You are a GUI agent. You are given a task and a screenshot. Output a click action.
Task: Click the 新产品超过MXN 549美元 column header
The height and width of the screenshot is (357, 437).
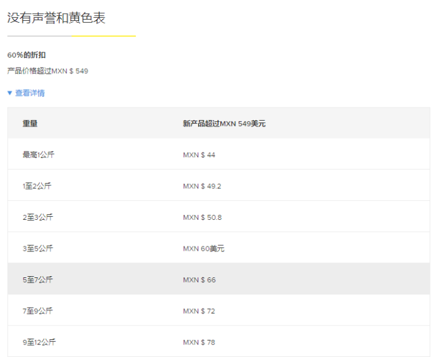coord(224,123)
